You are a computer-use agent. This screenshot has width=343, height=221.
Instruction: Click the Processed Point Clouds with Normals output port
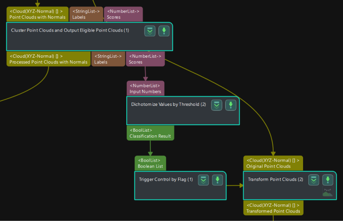(48, 59)
